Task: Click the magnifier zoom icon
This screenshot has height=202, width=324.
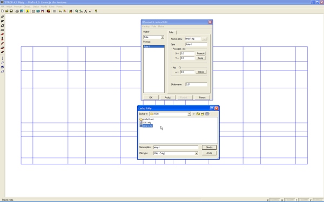Action: 77,11
